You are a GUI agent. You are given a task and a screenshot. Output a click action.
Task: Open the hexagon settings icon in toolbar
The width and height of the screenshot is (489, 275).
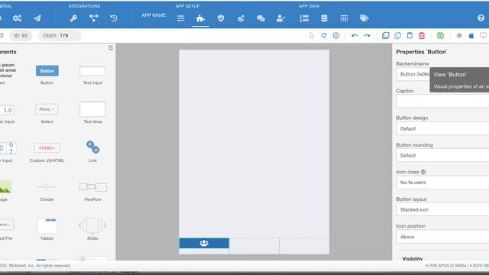pos(336,36)
